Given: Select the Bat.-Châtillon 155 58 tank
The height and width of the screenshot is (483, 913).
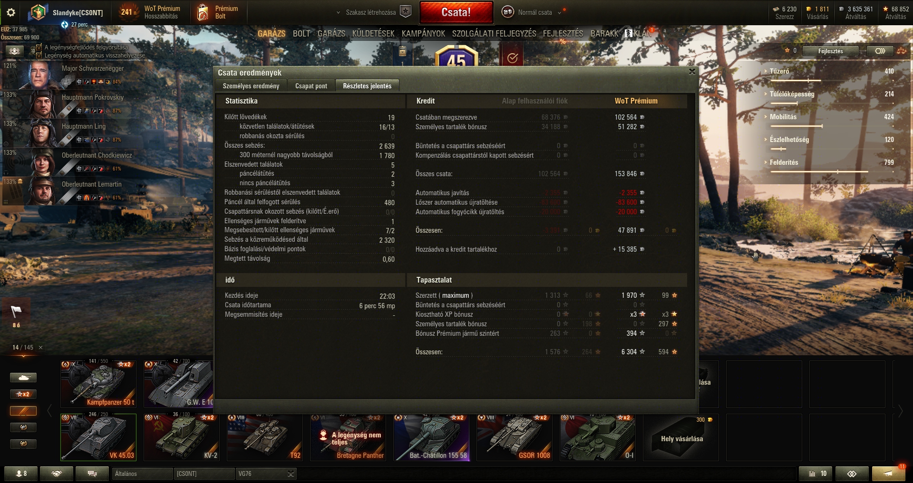Looking at the screenshot, I should pyautogui.click(x=431, y=437).
